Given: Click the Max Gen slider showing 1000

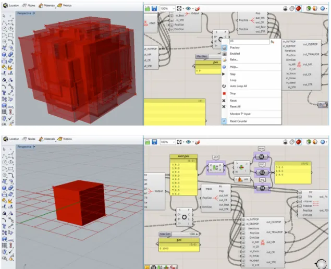Looking at the screenshot, I should [179, 234].
